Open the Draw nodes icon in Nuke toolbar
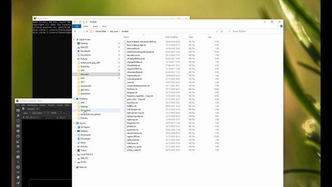The width and height of the screenshot is (332, 187). point(18,115)
